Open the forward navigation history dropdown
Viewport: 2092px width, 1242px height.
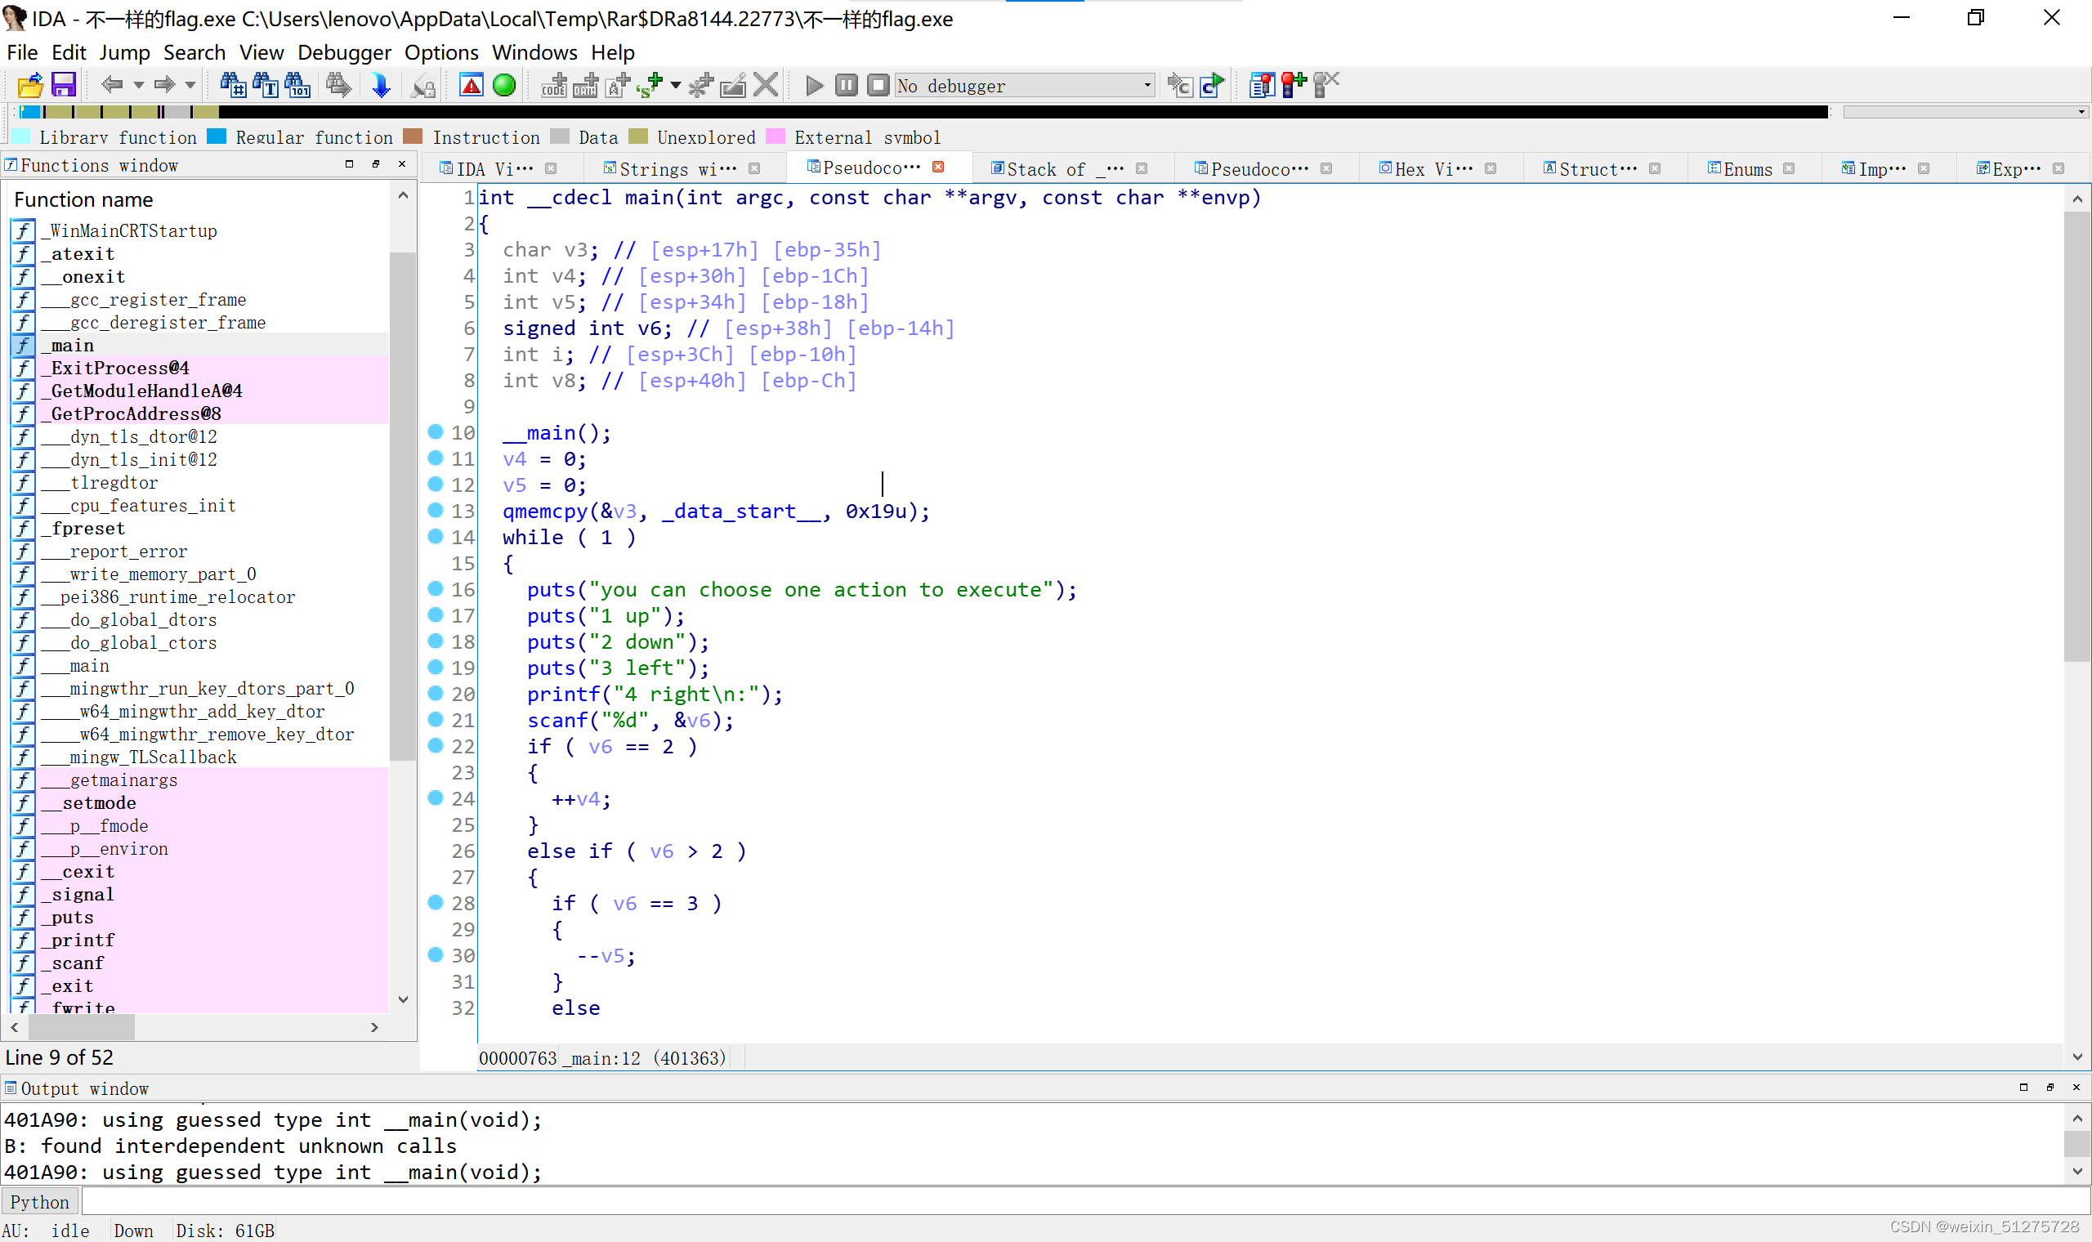pos(190,85)
